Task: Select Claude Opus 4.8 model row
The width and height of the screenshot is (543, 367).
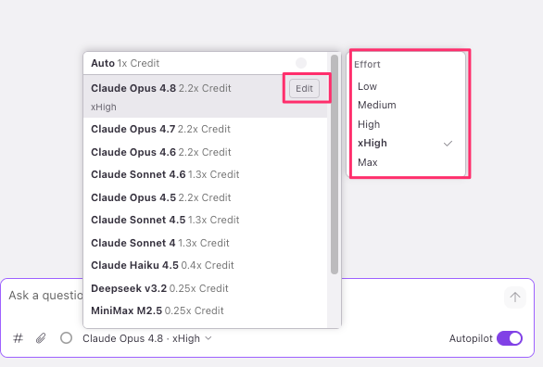Action: 205,96
